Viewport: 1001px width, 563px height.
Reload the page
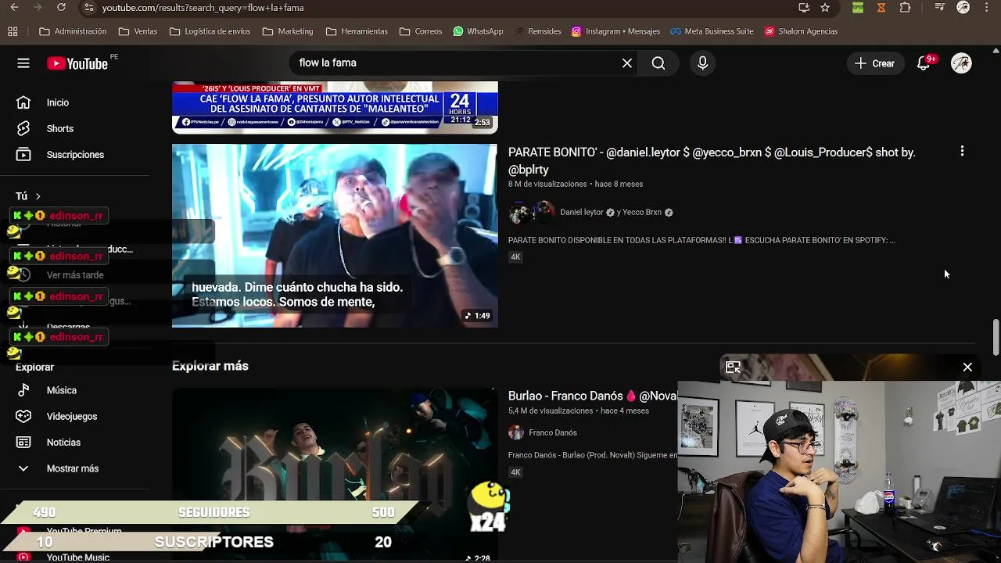point(61,8)
